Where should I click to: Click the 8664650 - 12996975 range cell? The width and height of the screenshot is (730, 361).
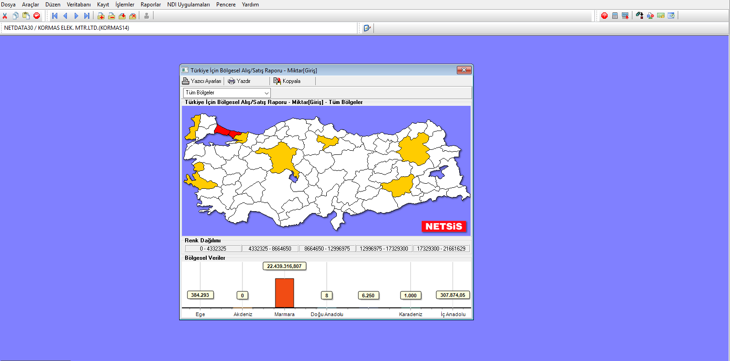point(327,249)
